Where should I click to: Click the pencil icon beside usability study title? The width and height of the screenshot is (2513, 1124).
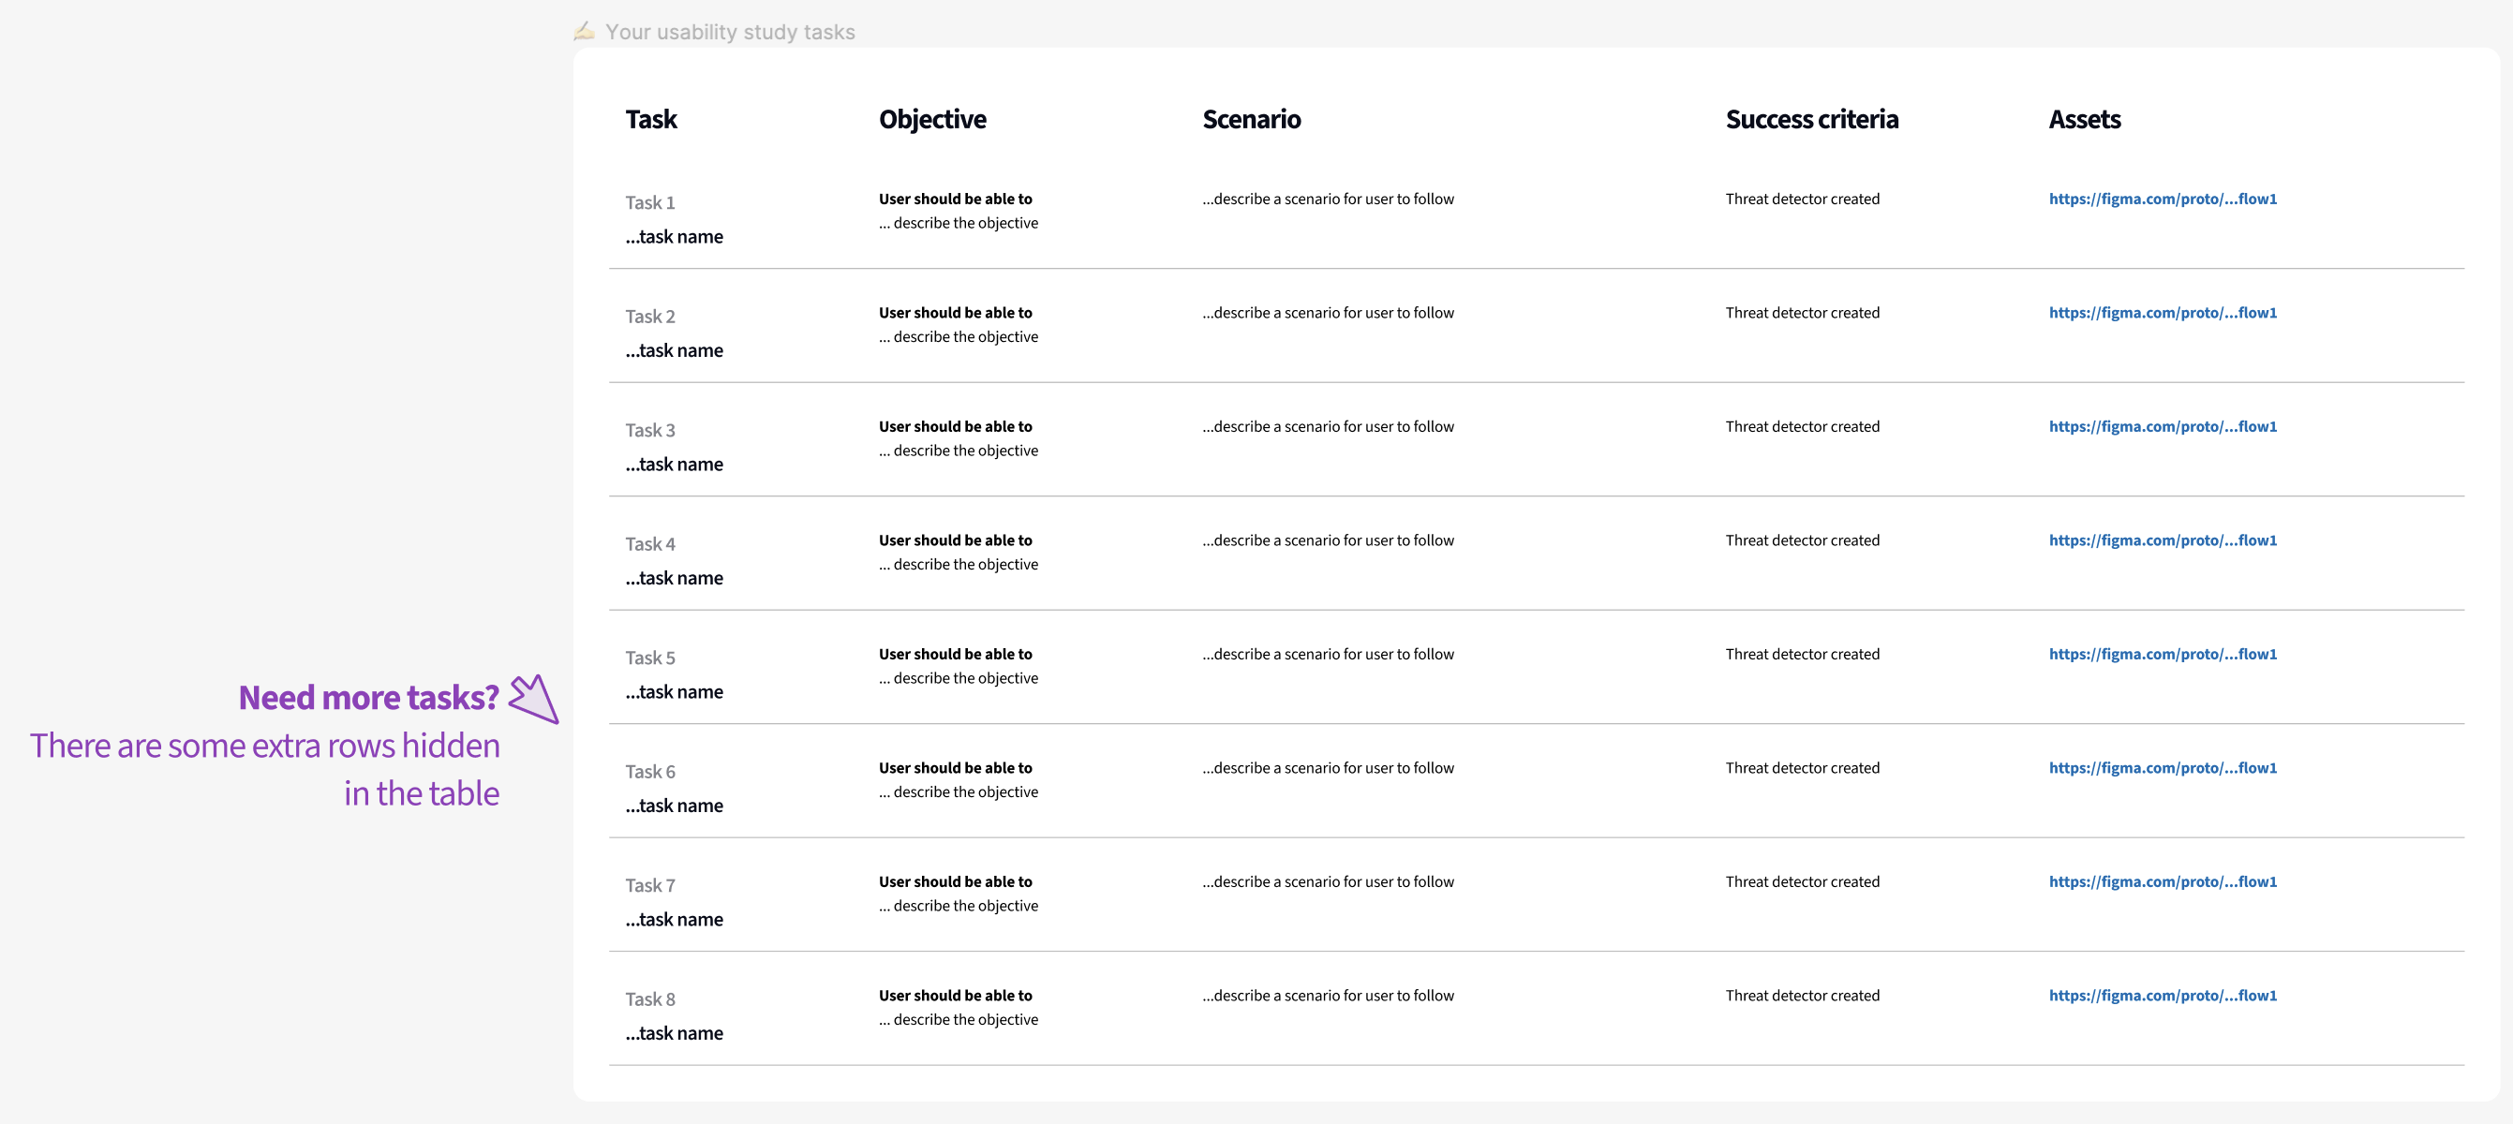pos(585,31)
